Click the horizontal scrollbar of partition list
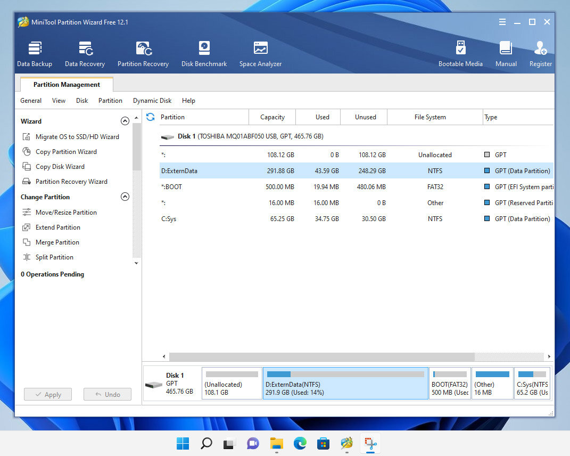The height and width of the screenshot is (456, 570). pyautogui.click(x=321, y=357)
